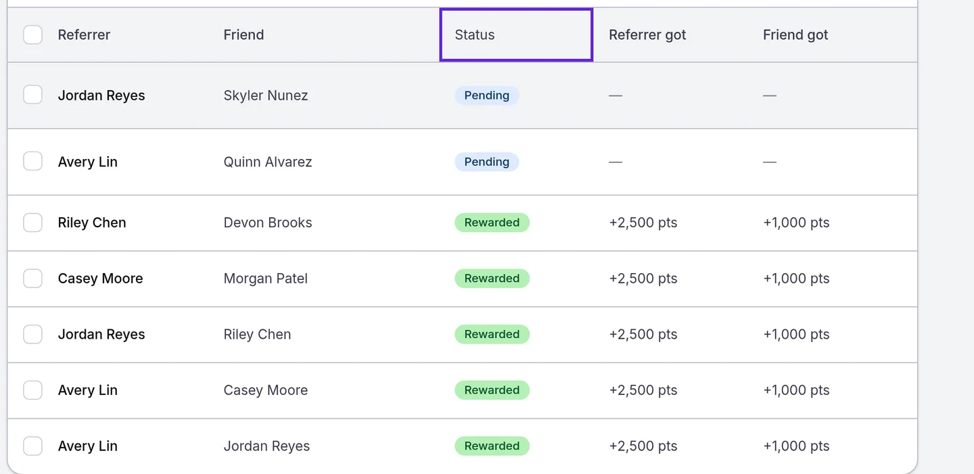Click +2,500 pts in the last table row
The width and height of the screenshot is (974, 474).
coord(643,446)
